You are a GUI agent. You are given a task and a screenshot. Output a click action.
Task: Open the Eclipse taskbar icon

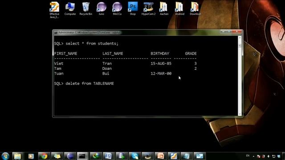coord(70,156)
